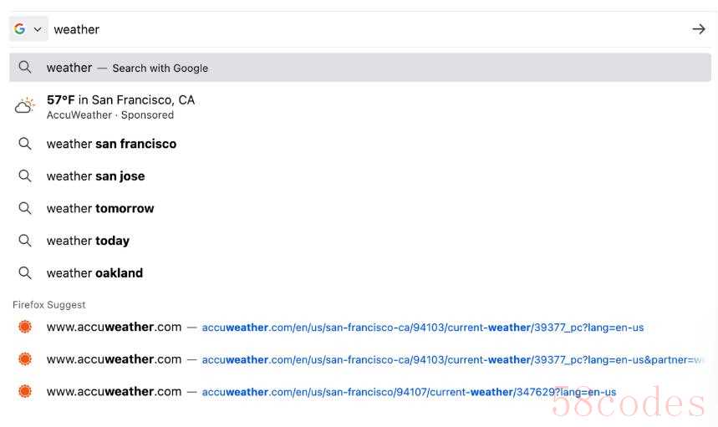This screenshot has width=718, height=427.
Task: Open the 57°F in San Francisco result
Action: (x=120, y=100)
